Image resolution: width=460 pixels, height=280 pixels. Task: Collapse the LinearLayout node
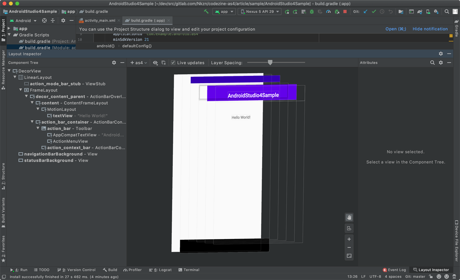click(15, 77)
